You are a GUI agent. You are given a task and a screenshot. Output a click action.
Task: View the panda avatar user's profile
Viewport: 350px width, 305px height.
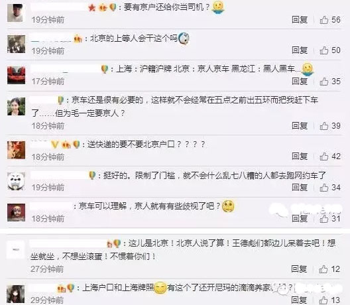17,181
